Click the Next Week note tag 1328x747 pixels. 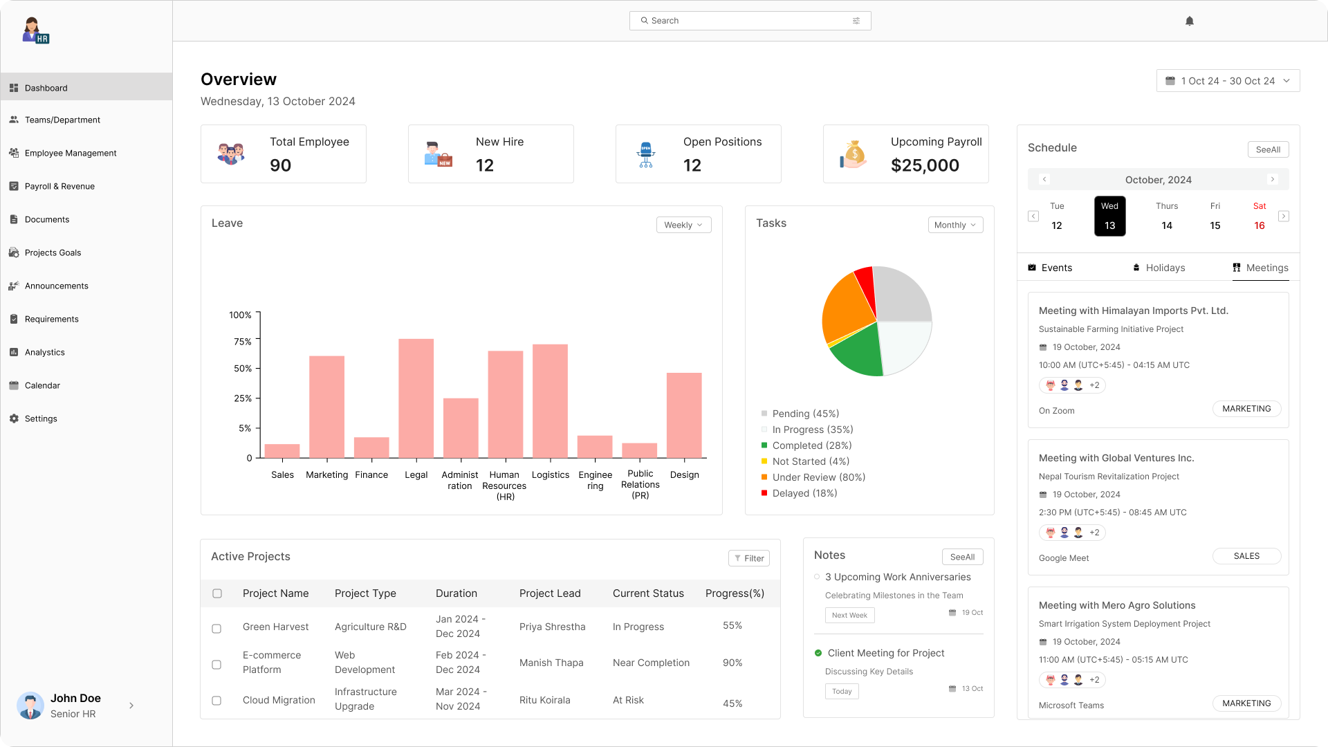849,615
